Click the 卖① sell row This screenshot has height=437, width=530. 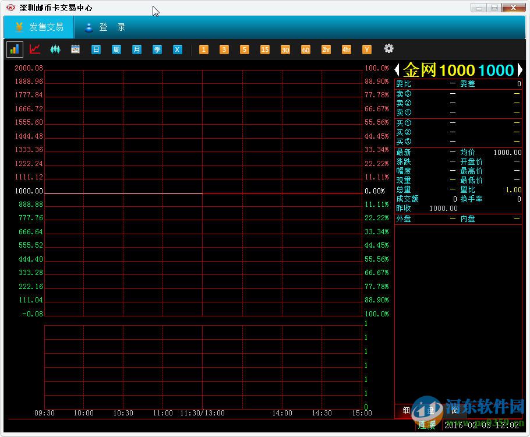458,112
